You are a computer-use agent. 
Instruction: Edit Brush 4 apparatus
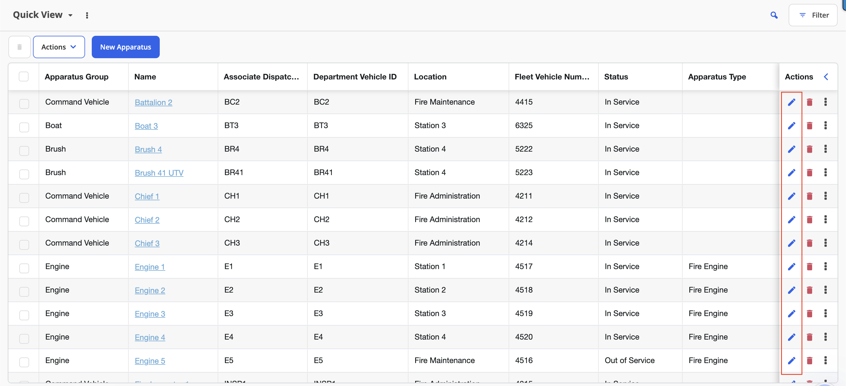792,149
